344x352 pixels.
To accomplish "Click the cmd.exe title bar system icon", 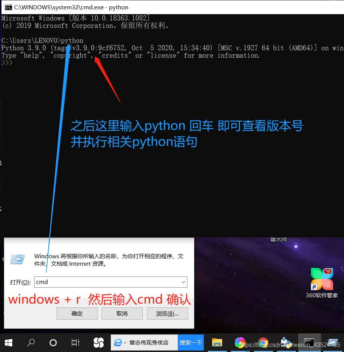I will (x=8, y=7).
